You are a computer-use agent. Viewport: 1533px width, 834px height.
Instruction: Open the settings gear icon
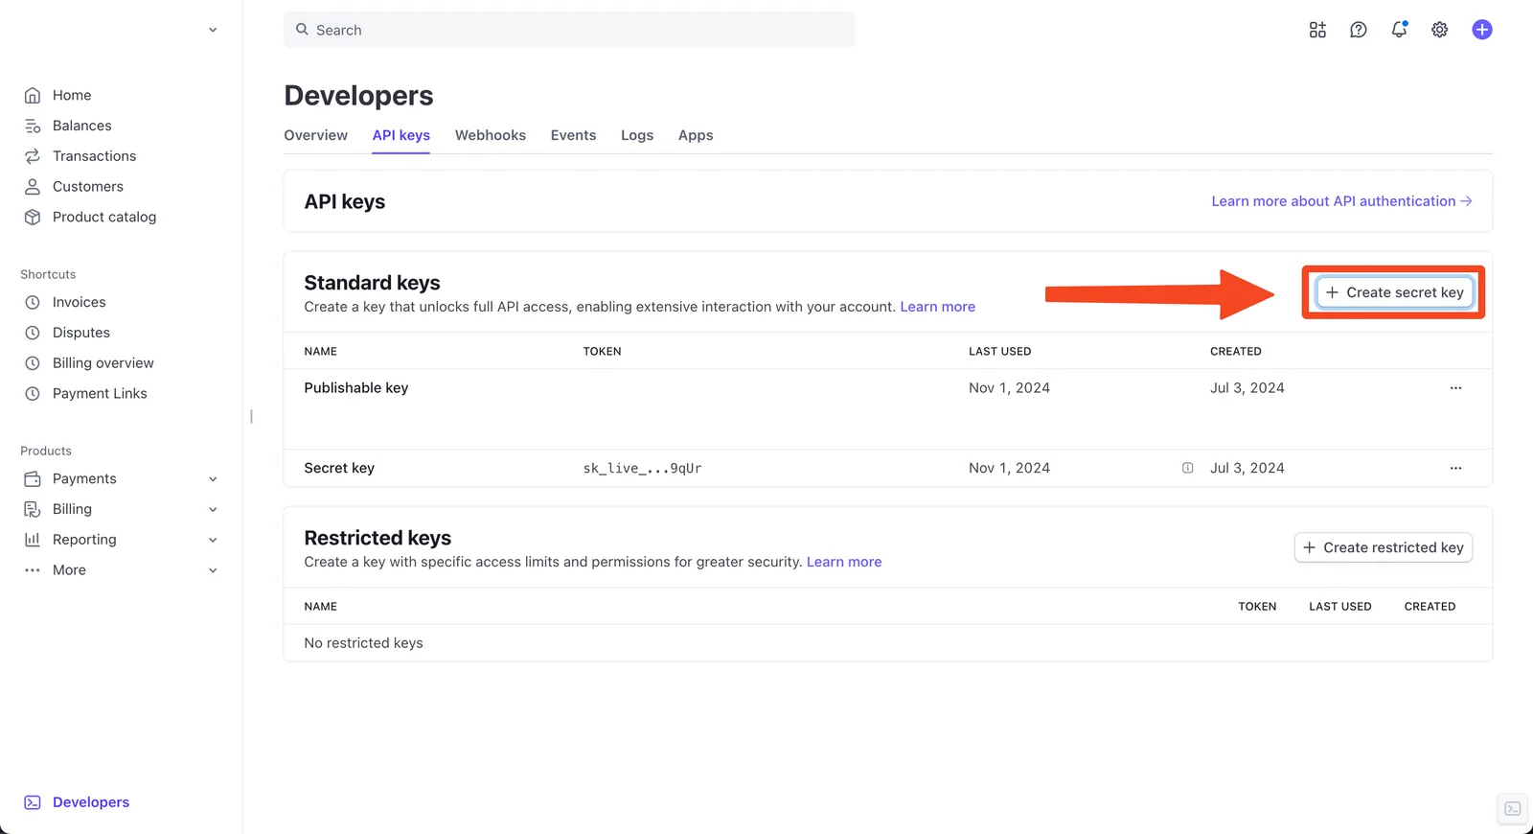click(1439, 30)
